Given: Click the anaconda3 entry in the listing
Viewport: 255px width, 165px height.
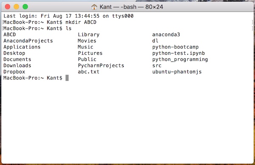Looking at the screenshot, I should [166, 34].
